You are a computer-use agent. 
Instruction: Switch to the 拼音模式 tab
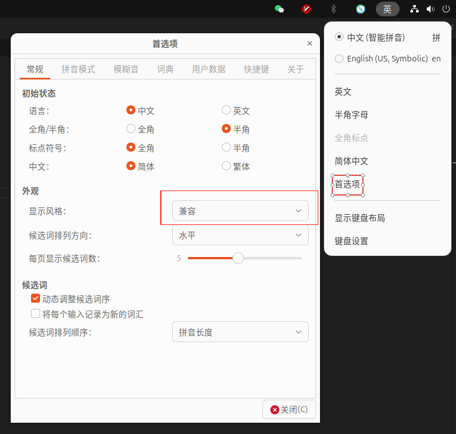pyautogui.click(x=78, y=69)
